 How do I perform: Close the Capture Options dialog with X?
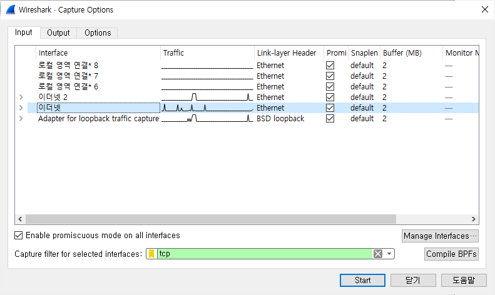[x=485, y=9]
